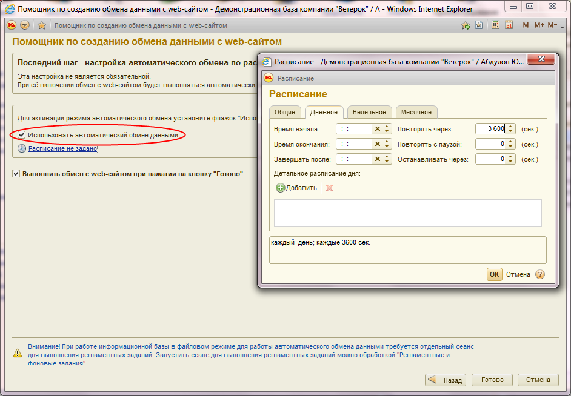Open history with the starred document icon
Screen dimensions: 571x396
point(479,25)
